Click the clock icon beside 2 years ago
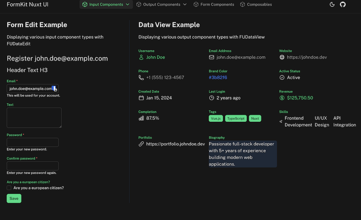 (x=212, y=98)
